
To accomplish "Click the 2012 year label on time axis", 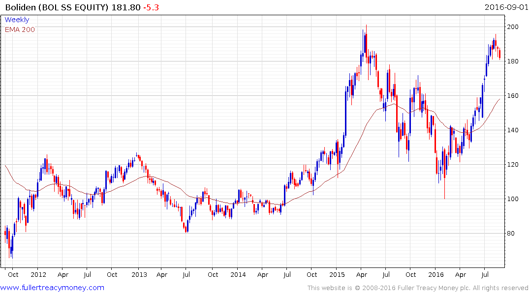I will point(38,274).
